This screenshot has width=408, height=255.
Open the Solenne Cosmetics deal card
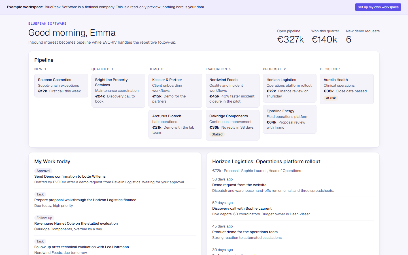61,86
